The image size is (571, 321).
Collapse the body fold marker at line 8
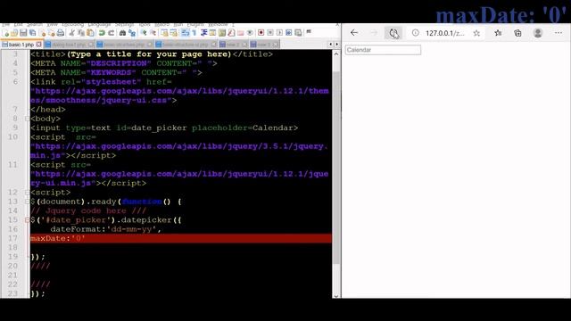coord(27,119)
